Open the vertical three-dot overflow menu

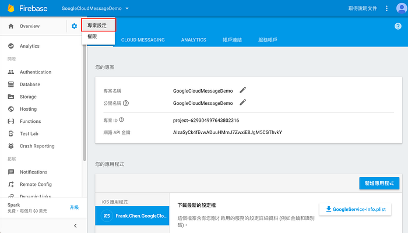point(386,8)
